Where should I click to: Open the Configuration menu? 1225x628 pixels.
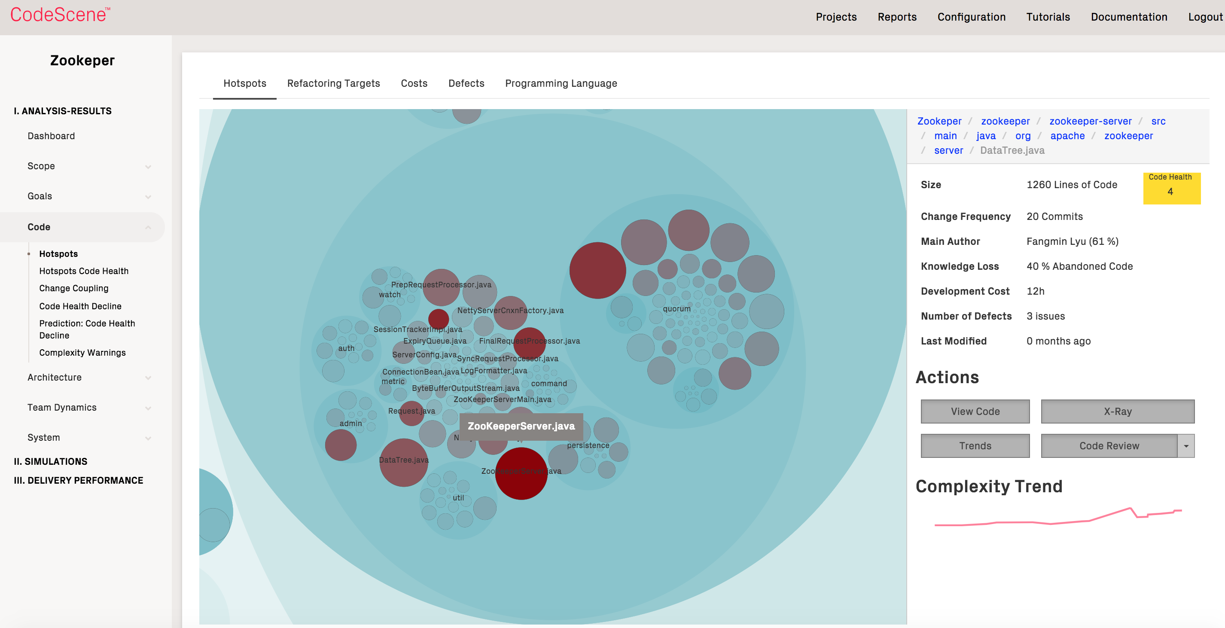(971, 17)
